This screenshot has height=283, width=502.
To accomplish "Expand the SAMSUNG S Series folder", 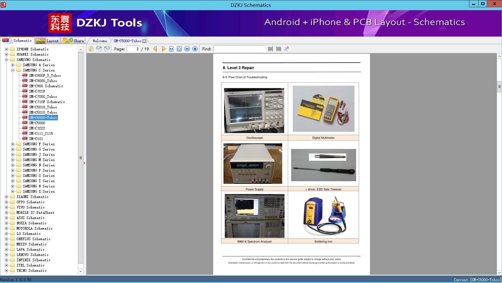I will (13, 176).
